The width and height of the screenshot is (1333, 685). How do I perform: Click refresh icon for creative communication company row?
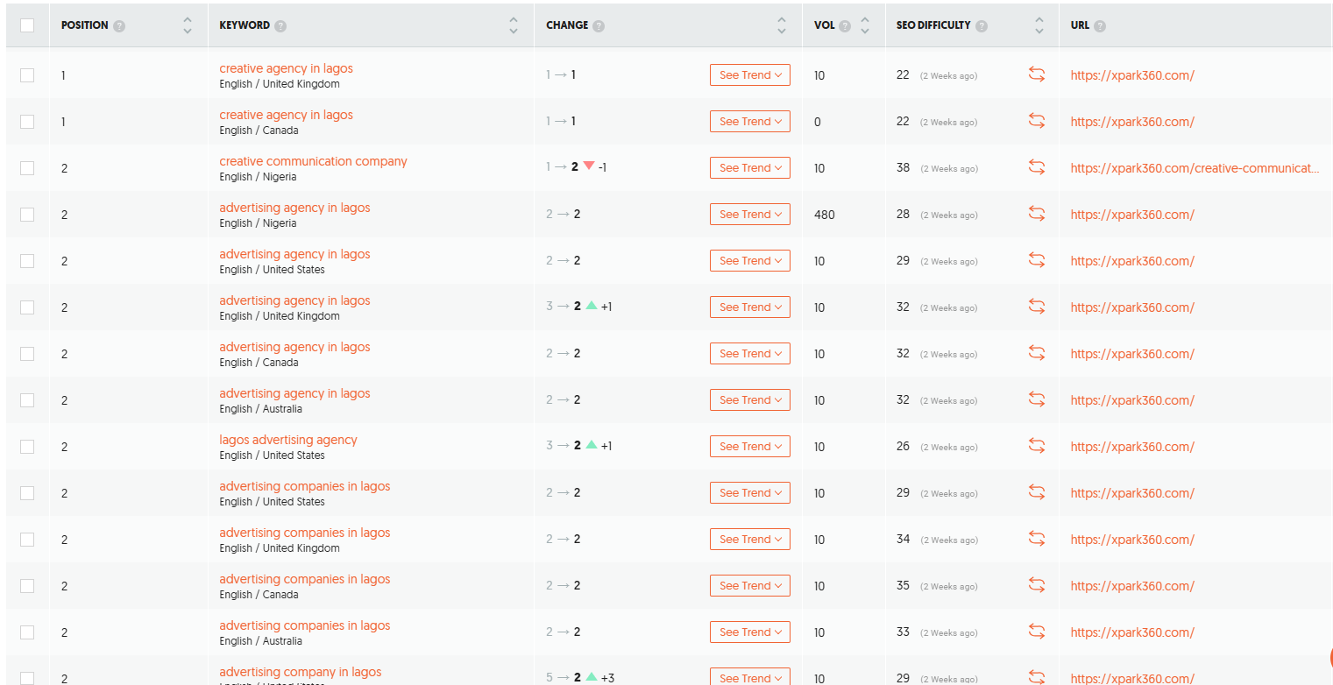click(1037, 167)
